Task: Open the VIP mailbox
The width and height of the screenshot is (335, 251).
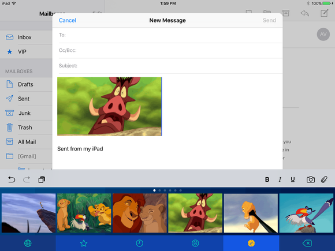Action: pos(26,52)
